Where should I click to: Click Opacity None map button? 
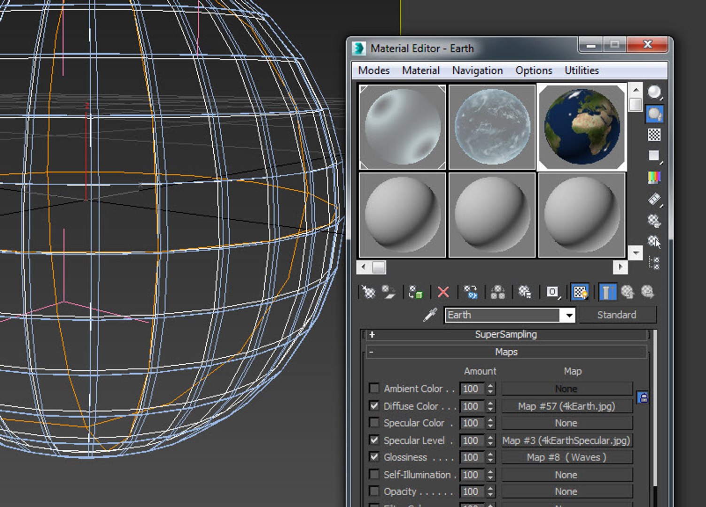566,492
